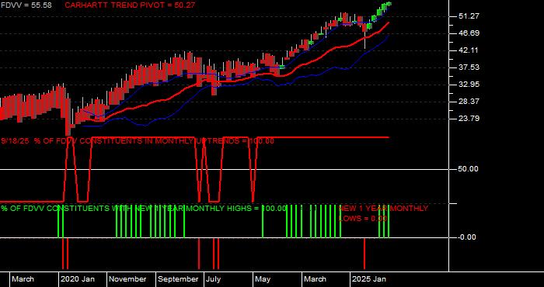The height and width of the screenshot is (287, 544).
Task: Click the March label left of 2025 Jan
Action: click(x=315, y=279)
